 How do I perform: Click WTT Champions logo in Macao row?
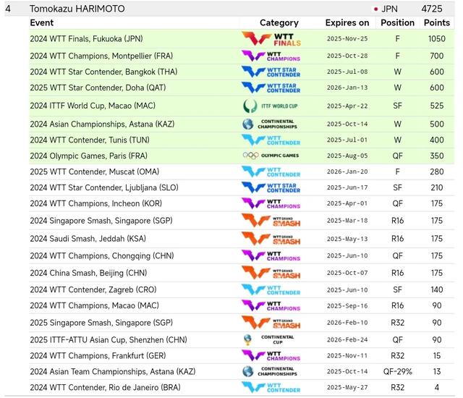(271, 305)
